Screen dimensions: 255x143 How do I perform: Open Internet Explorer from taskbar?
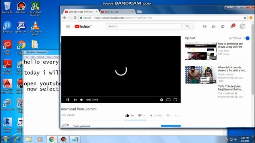click(17, 139)
